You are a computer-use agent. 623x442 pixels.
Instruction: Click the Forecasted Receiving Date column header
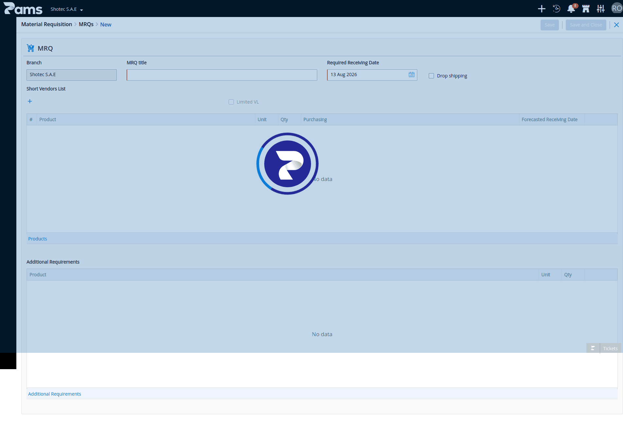click(x=551, y=120)
